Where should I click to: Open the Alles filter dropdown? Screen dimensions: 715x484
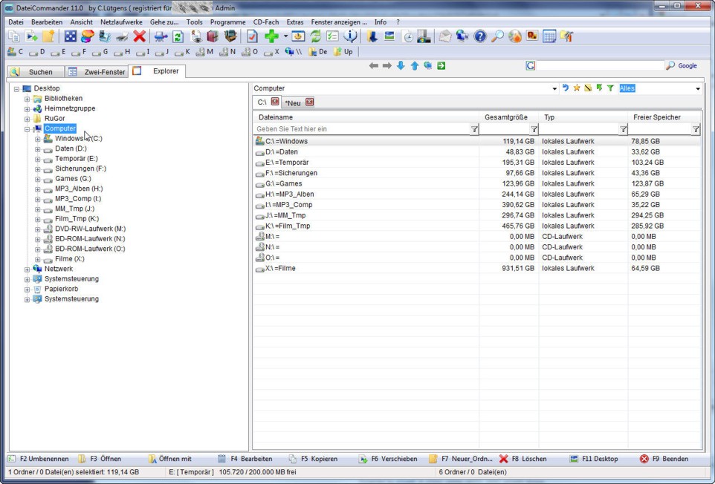coord(697,89)
